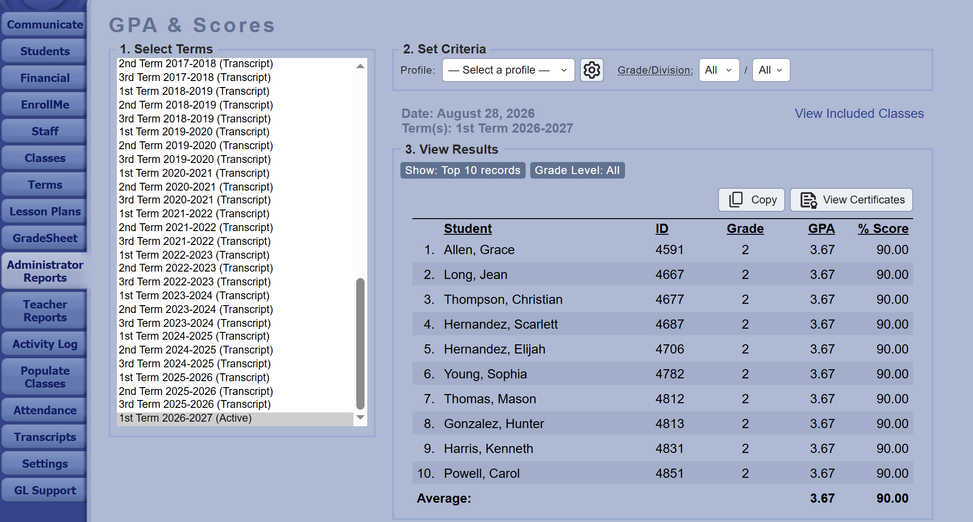Viewport: 973px width, 522px height.
Task: Click the Show: Top 10 records filter
Action: pyautogui.click(x=463, y=170)
